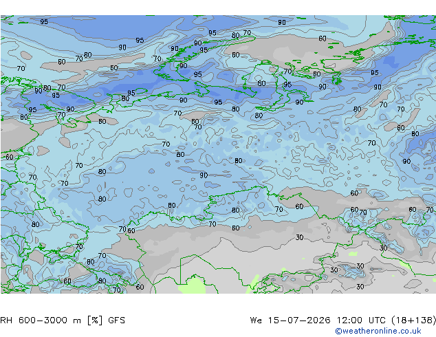Click the "RH 600-3000 m [%]" caption
Screen dimensions: 436x337
(52, 320)
